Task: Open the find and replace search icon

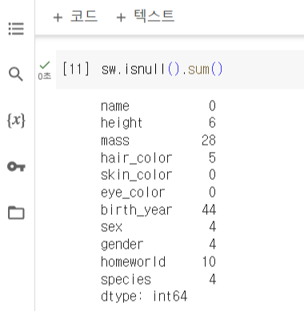Action: 16,74
